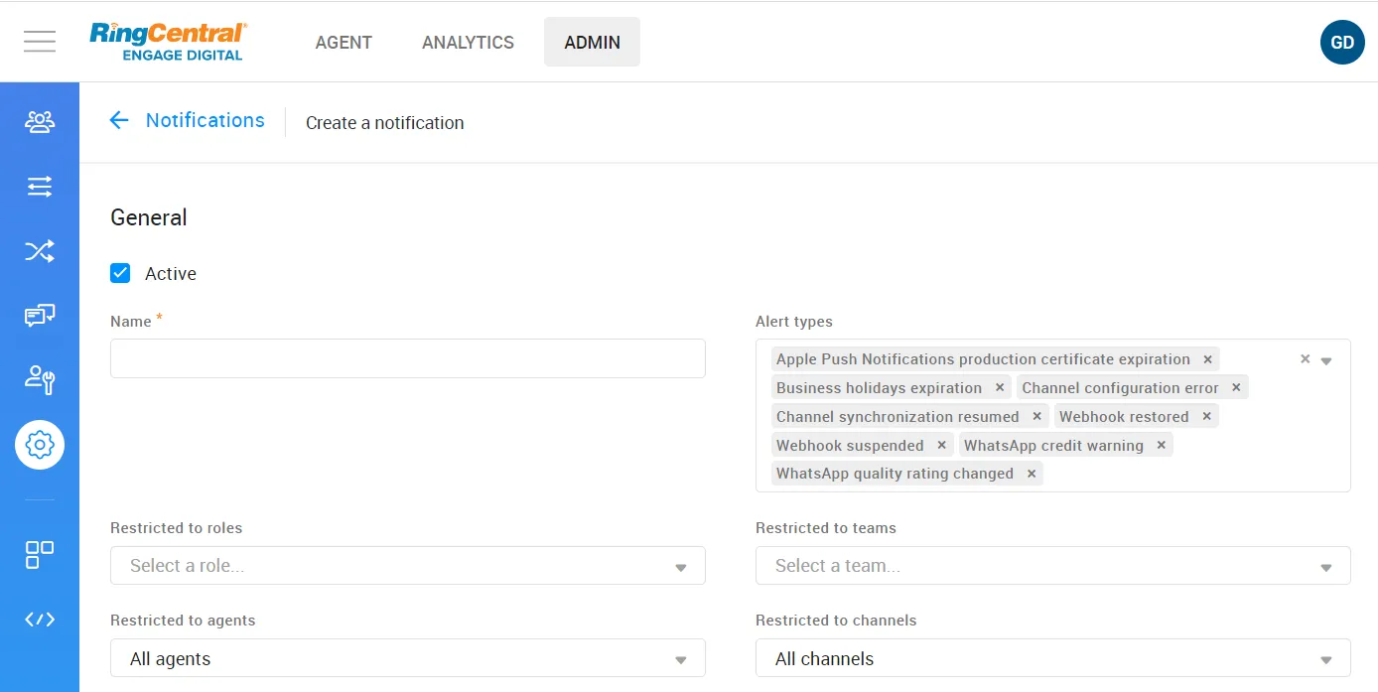Select the shuffle icon in sidebar
The width and height of the screenshot is (1378, 692).
pyautogui.click(x=40, y=251)
